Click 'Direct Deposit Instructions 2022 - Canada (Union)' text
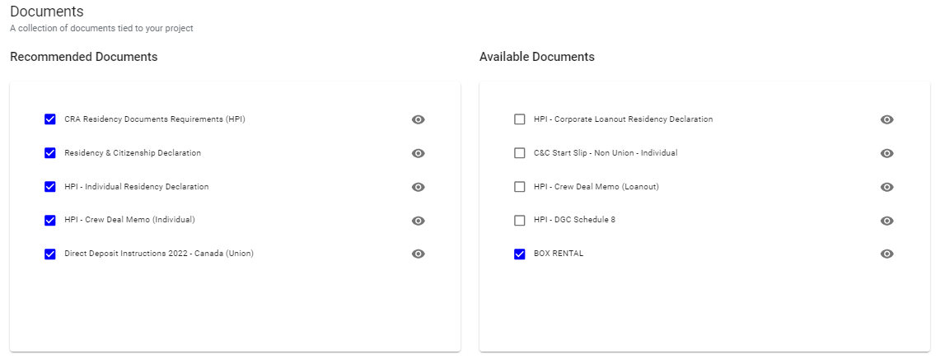The height and width of the screenshot is (359, 940). [159, 254]
